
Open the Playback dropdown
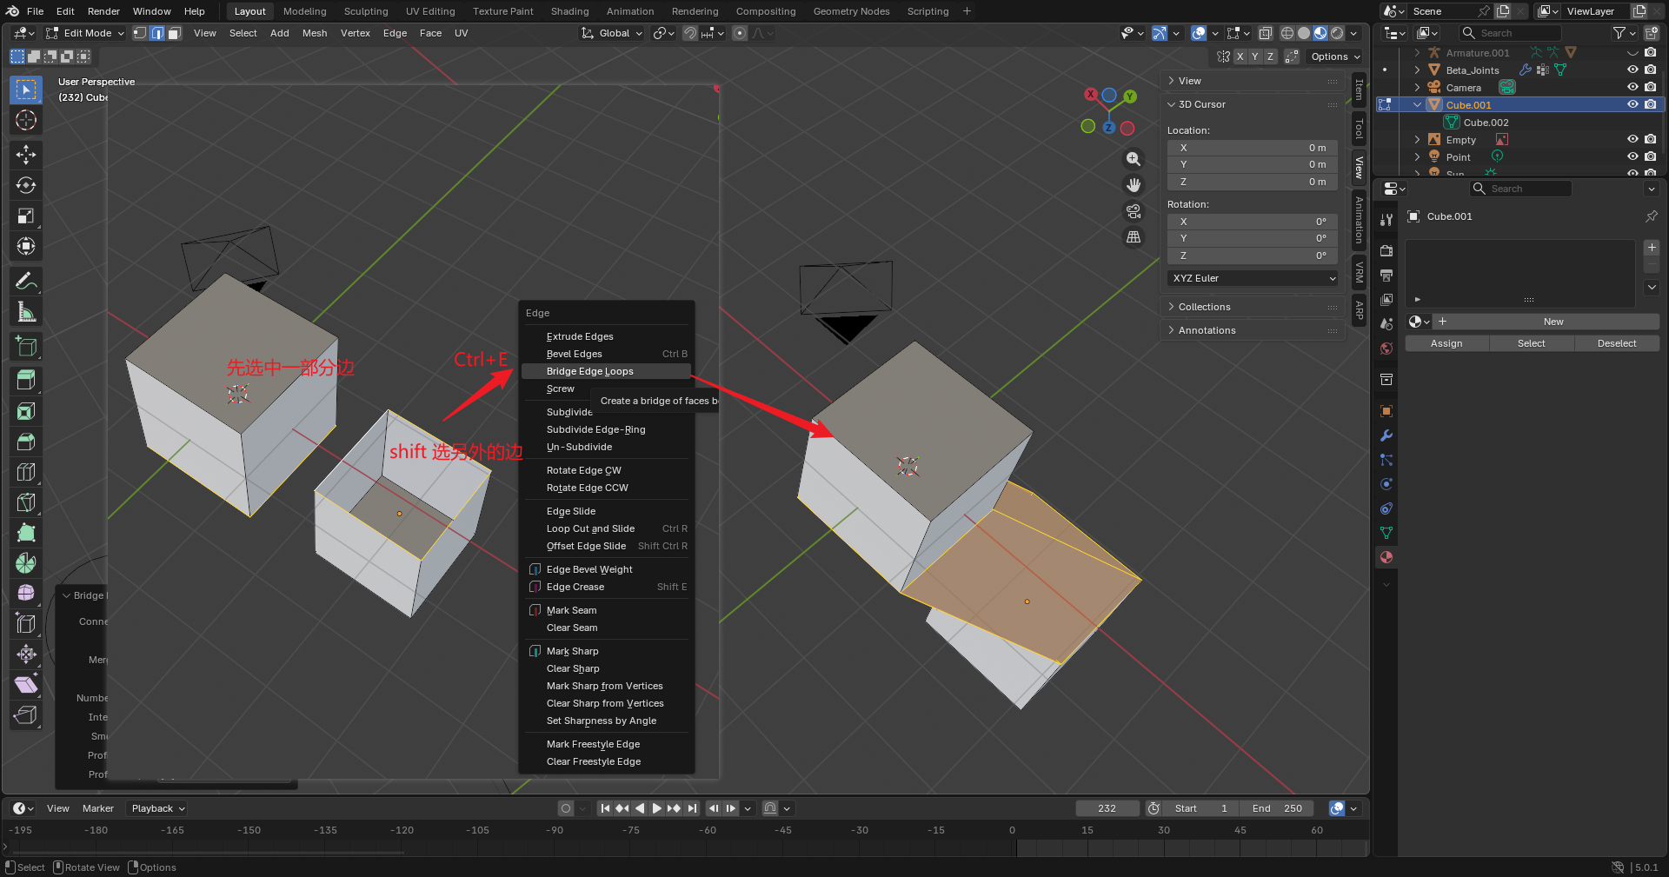pyautogui.click(x=156, y=808)
